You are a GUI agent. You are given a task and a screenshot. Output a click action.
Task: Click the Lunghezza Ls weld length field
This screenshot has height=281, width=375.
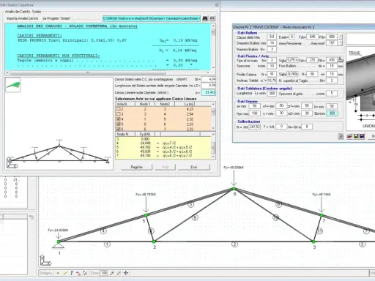[x=272, y=94]
